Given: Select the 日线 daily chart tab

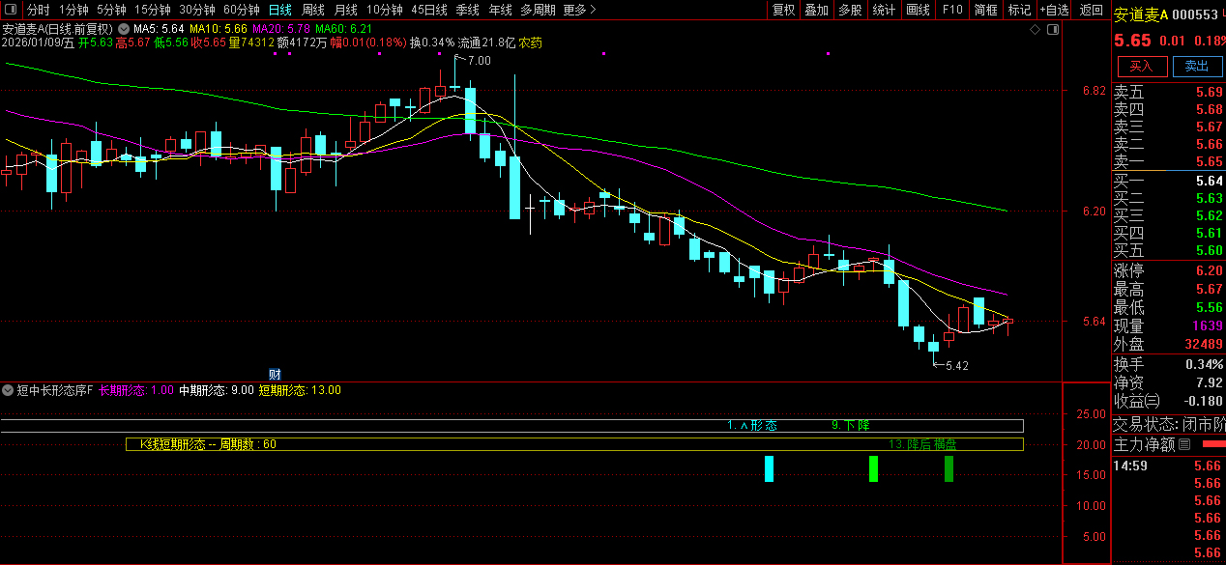Looking at the screenshot, I should tap(279, 10).
